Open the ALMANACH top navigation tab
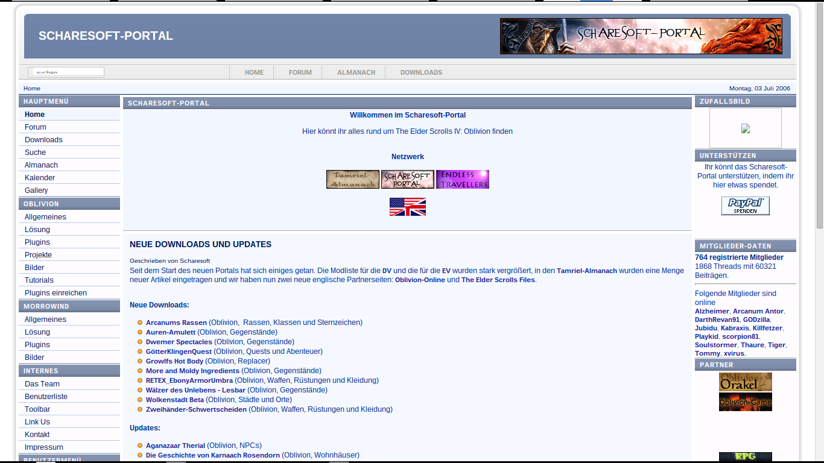The width and height of the screenshot is (824, 463). (x=356, y=72)
